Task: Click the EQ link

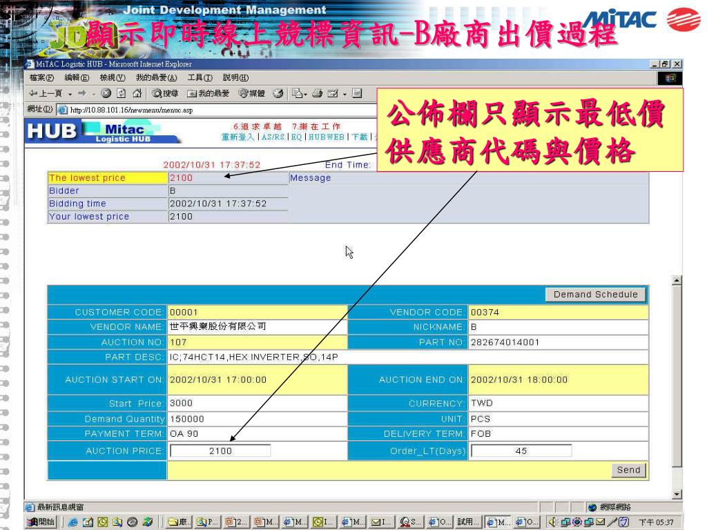Action: (x=296, y=137)
